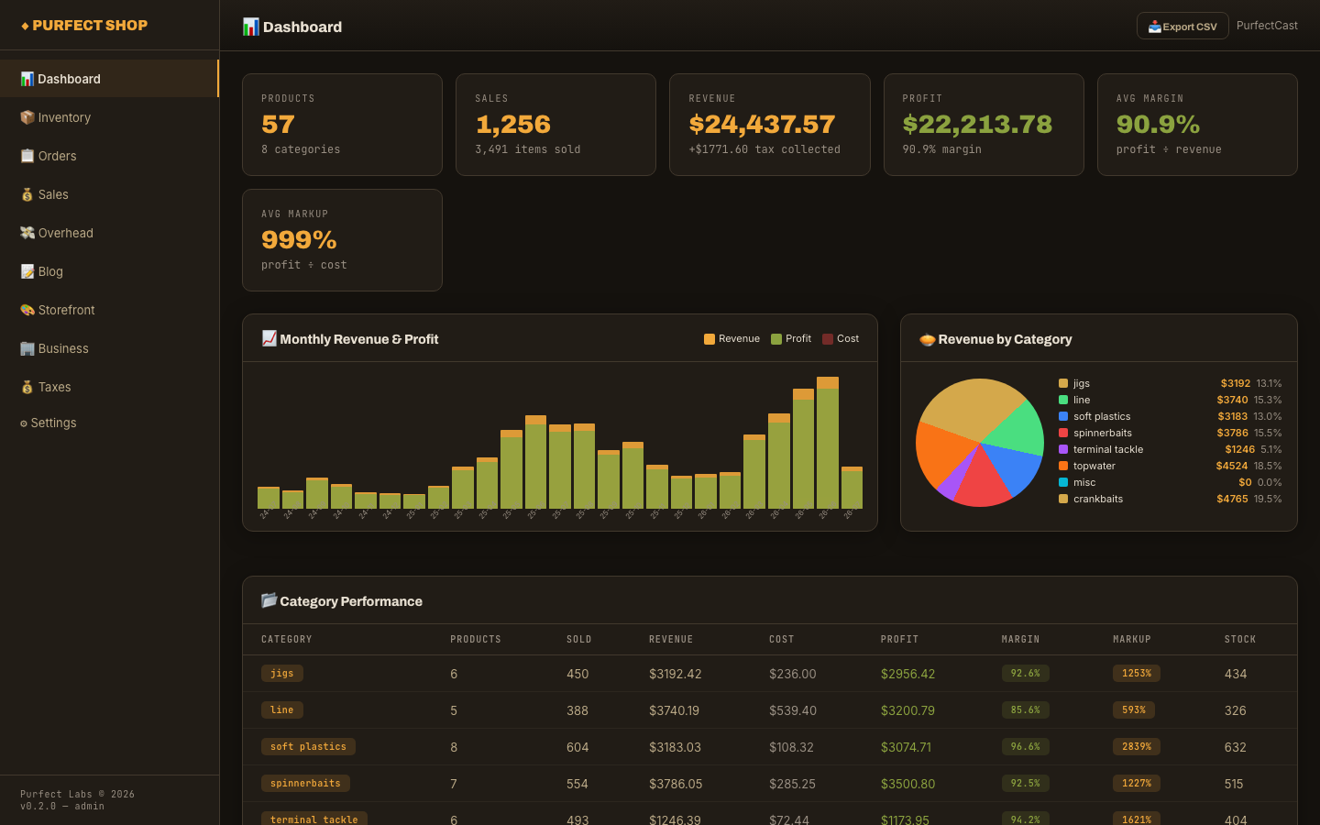The height and width of the screenshot is (825, 1320).
Task: Click the Orders clipboard icon
Action: [x=27, y=156]
